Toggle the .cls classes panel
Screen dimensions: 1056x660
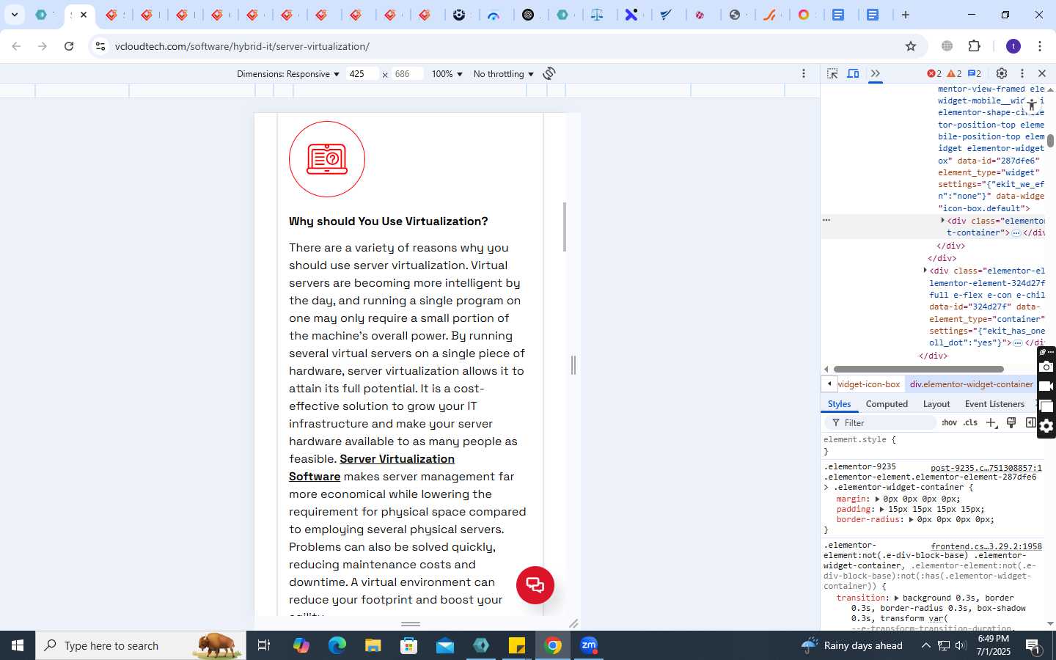tap(970, 422)
